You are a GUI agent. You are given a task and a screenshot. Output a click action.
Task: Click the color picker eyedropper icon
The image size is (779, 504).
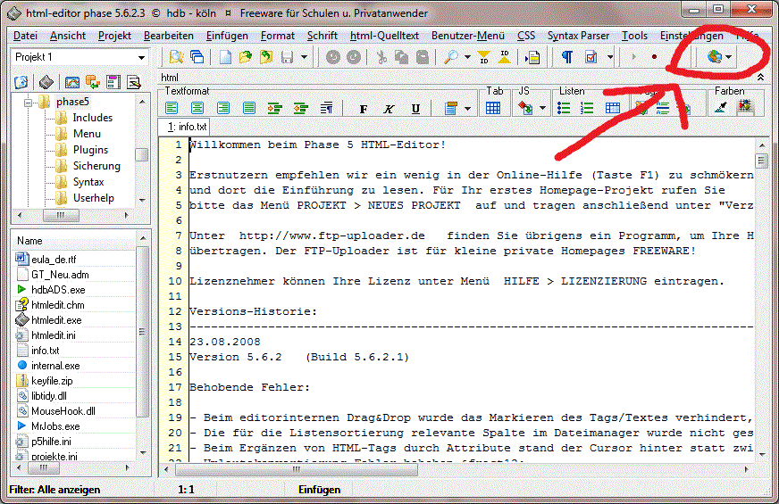(721, 106)
